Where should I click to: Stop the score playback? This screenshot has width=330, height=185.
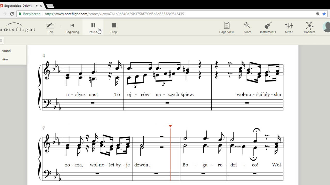[114, 28]
